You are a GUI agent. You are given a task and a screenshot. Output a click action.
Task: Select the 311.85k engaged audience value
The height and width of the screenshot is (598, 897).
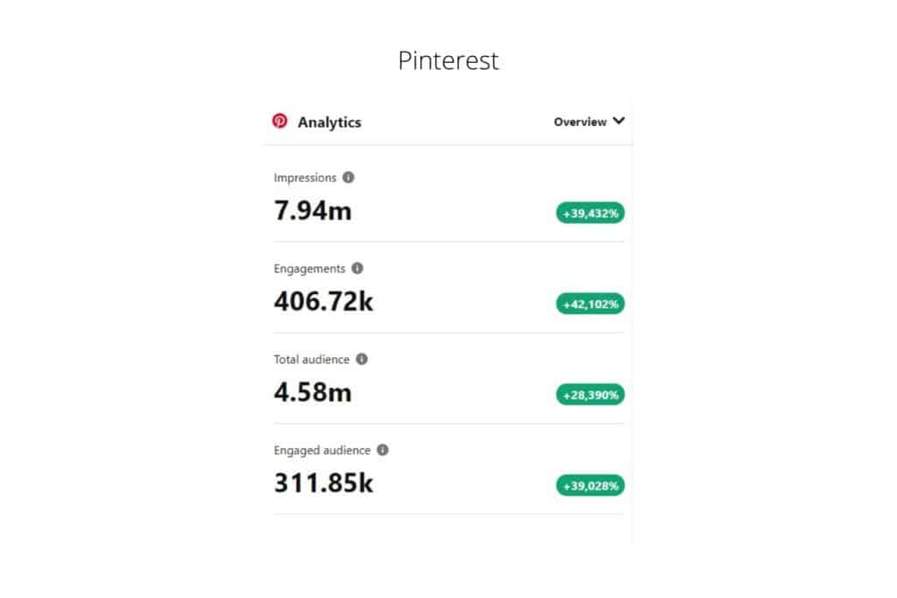point(324,483)
